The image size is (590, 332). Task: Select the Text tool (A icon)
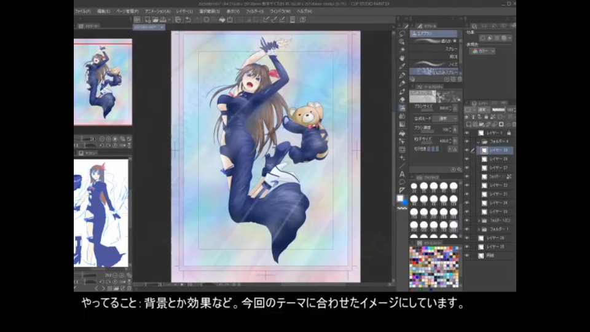[402, 174]
